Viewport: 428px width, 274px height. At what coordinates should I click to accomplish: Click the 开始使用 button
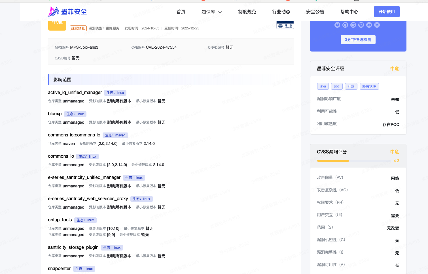[387, 12]
